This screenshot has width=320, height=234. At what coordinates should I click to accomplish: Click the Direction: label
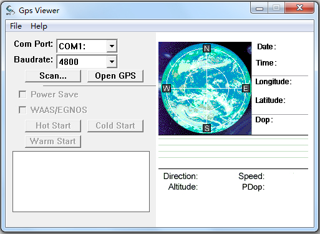180,176
